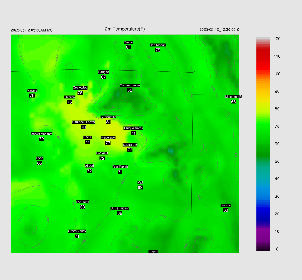The height and width of the screenshot is (280, 302).
Task: Click the "Rita Ranch" station label
Action: click(120, 167)
